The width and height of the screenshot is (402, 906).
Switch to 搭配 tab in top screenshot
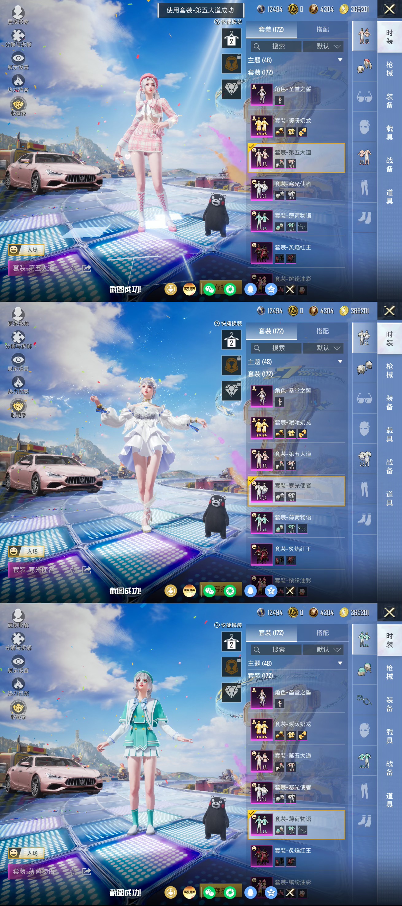pos(322,30)
